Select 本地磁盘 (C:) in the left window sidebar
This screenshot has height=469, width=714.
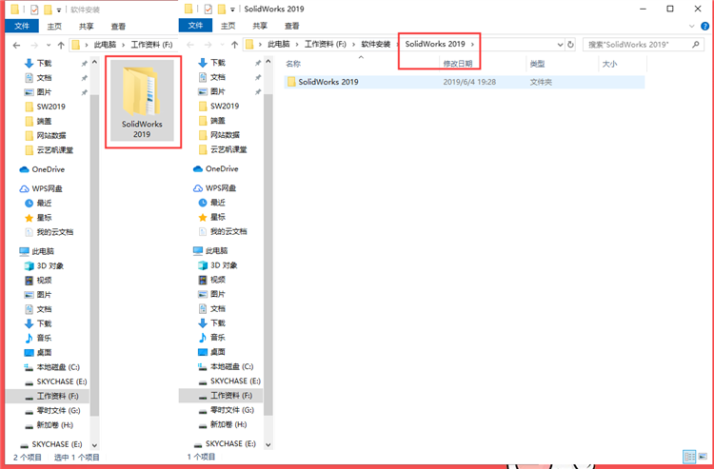(52, 367)
